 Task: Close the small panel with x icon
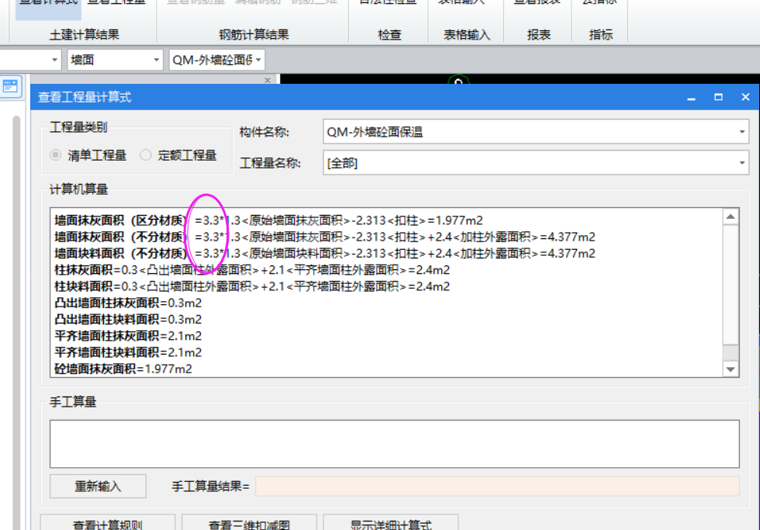(268, 80)
